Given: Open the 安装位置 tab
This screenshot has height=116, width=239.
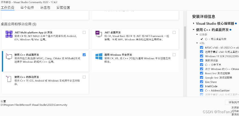Looking at the screenshot, I should (63, 8).
